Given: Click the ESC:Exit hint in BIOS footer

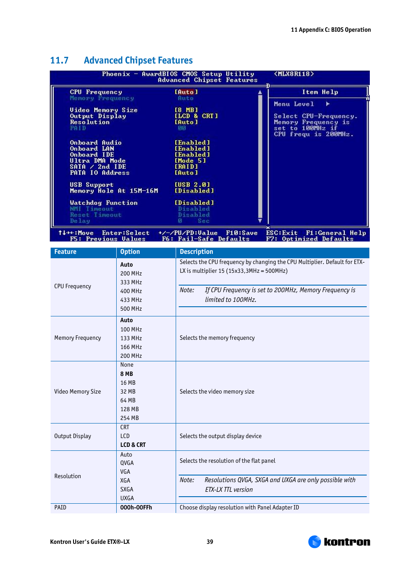Looking at the screenshot, I should (282, 233).
